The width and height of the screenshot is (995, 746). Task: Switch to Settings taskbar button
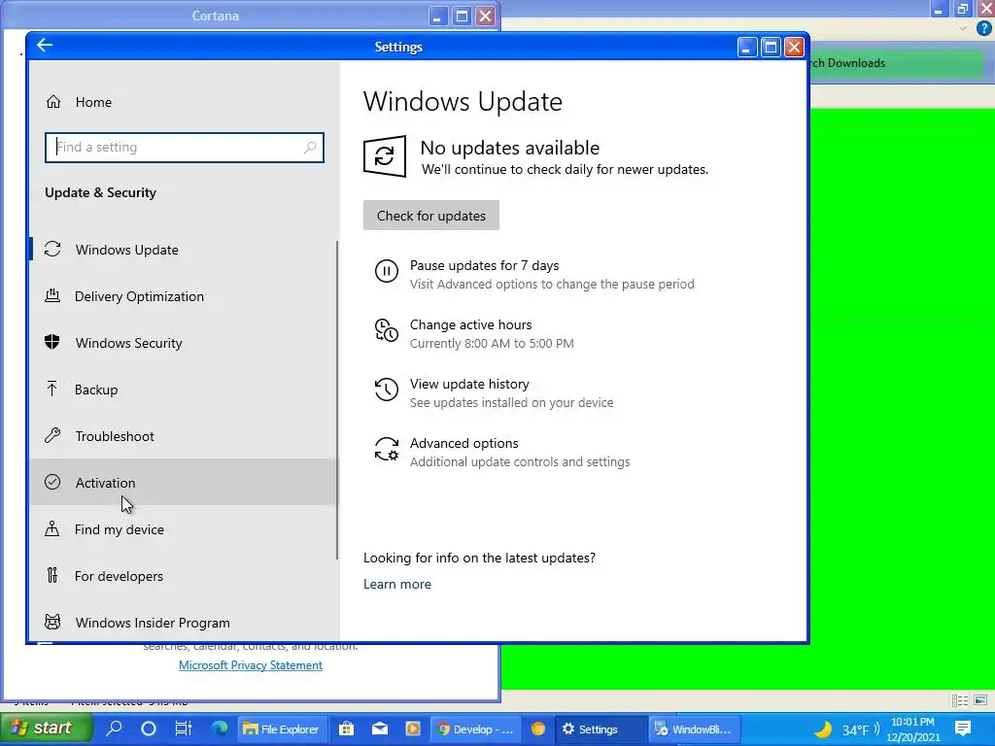(600, 729)
